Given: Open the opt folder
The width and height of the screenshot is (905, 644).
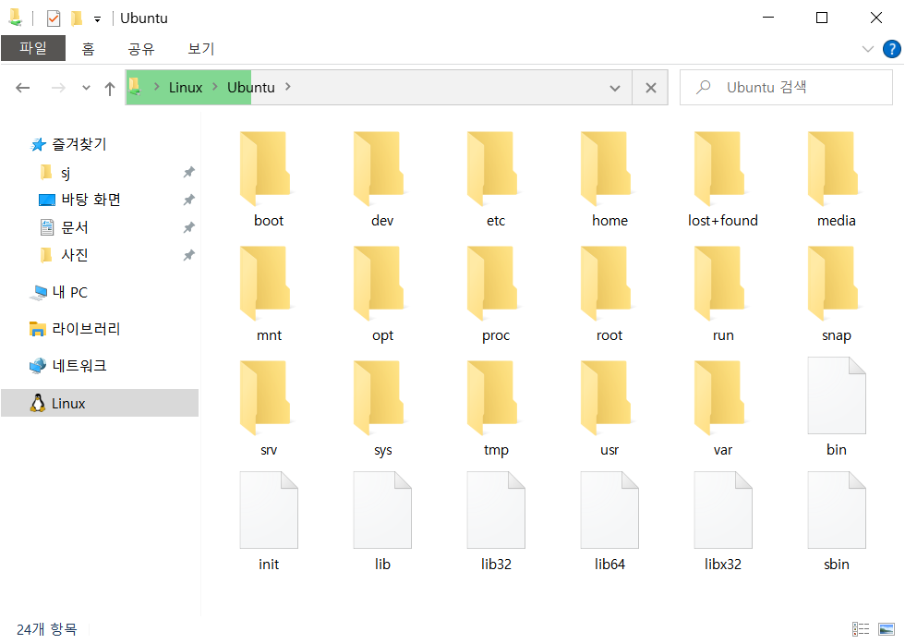Looking at the screenshot, I should (382, 294).
